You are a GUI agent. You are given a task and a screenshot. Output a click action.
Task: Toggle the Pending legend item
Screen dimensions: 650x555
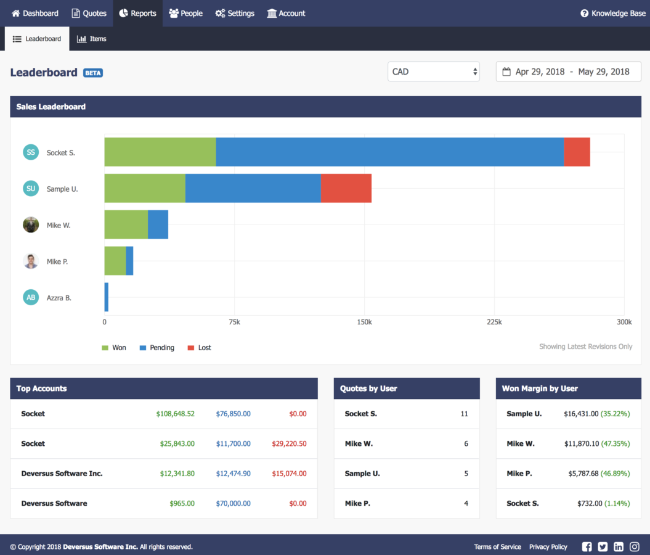(156, 347)
